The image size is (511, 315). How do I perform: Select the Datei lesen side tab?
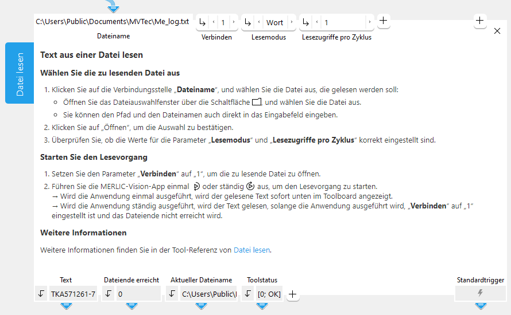click(20, 73)
